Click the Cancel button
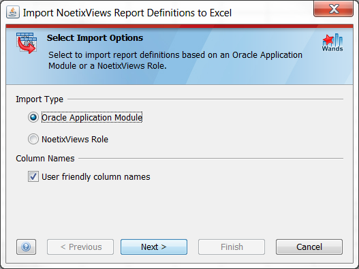The height and width of the screenshot is (269, 359). 309,247
